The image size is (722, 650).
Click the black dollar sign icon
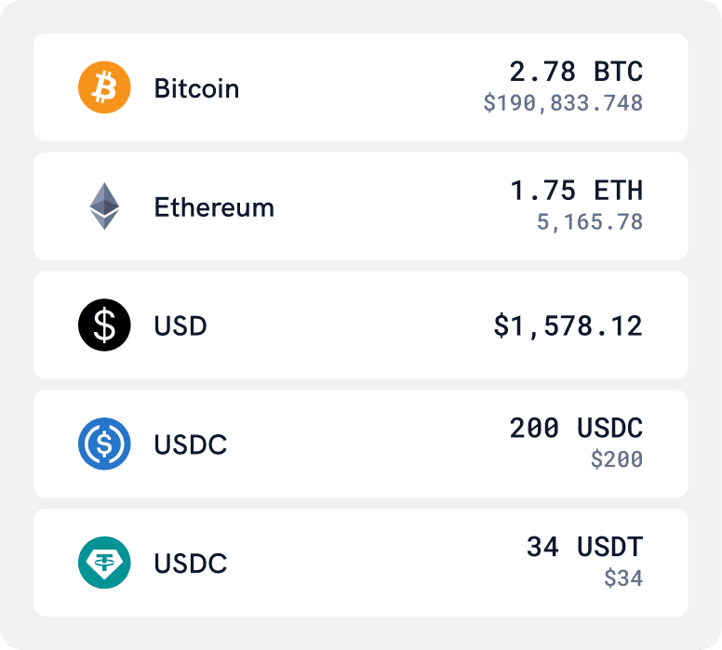(x=104, y=325)
